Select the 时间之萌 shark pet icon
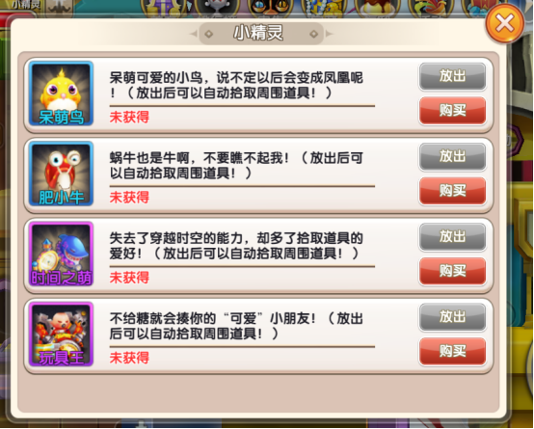This screenshot has width=534, height=429. [62, 254]
